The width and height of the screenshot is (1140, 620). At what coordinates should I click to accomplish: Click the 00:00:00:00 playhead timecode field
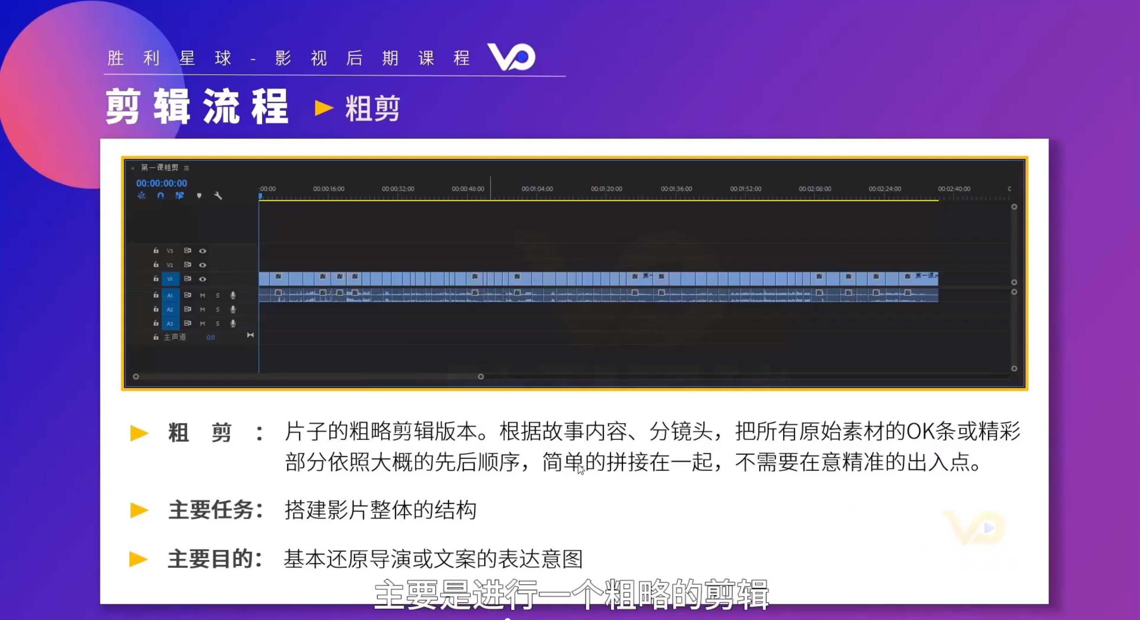tap(161, 183)
